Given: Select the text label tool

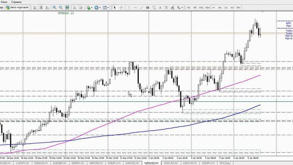Looking at the screenshot, I should coord(166,8).
